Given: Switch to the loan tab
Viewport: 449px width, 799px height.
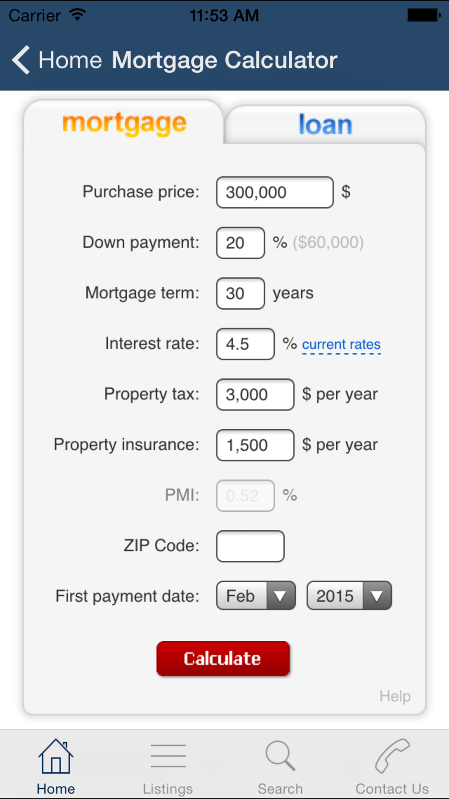Looking at the screenshot, I should point(326,124).
